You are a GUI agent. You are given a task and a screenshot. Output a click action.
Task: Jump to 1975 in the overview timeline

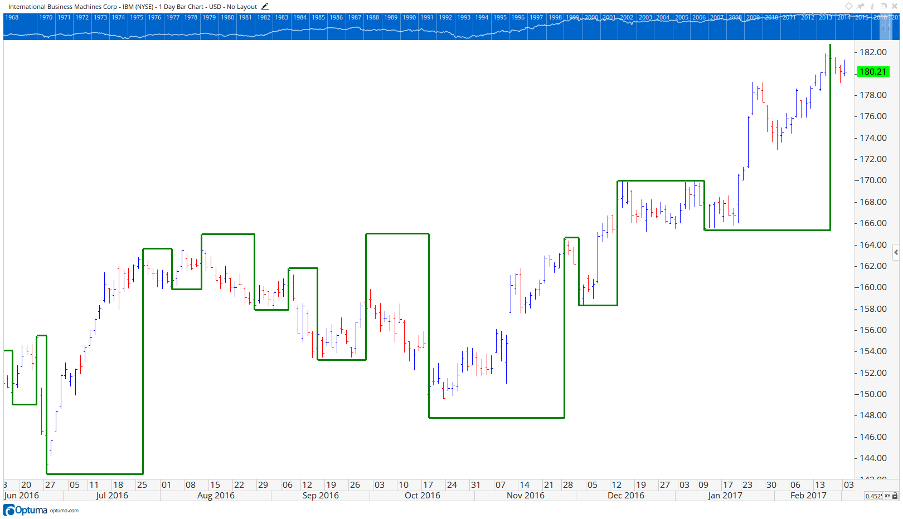coord(137,17)
